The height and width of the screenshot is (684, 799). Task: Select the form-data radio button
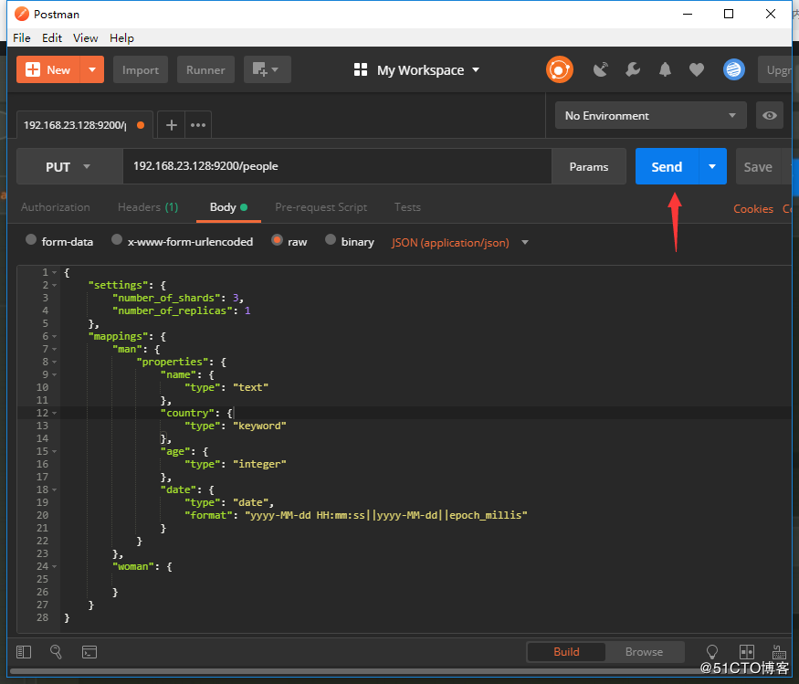(x=31, y=239)
